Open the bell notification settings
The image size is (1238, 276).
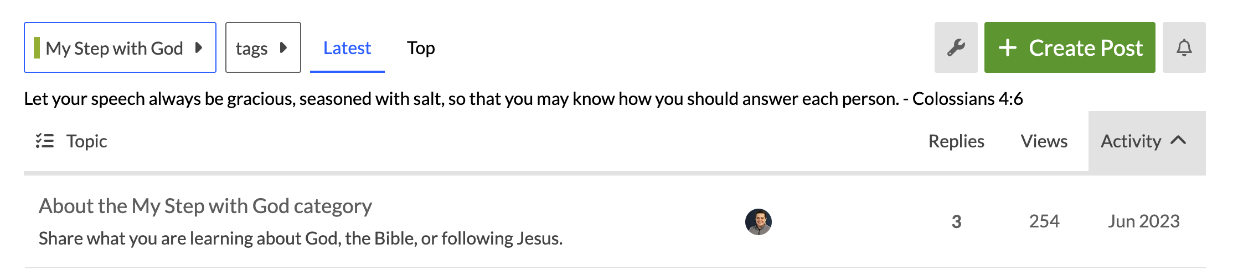[1184, 47]
